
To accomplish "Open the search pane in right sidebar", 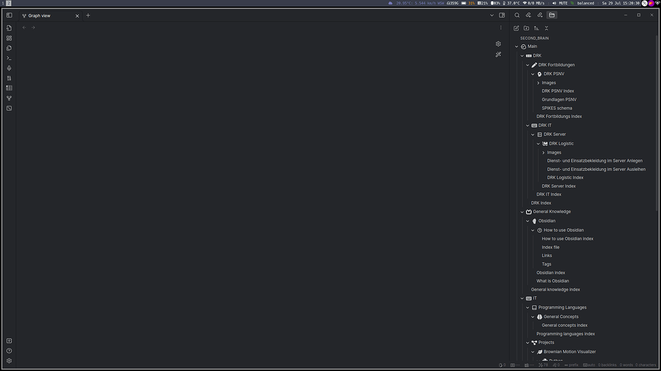I will click(x=517, y=15).
